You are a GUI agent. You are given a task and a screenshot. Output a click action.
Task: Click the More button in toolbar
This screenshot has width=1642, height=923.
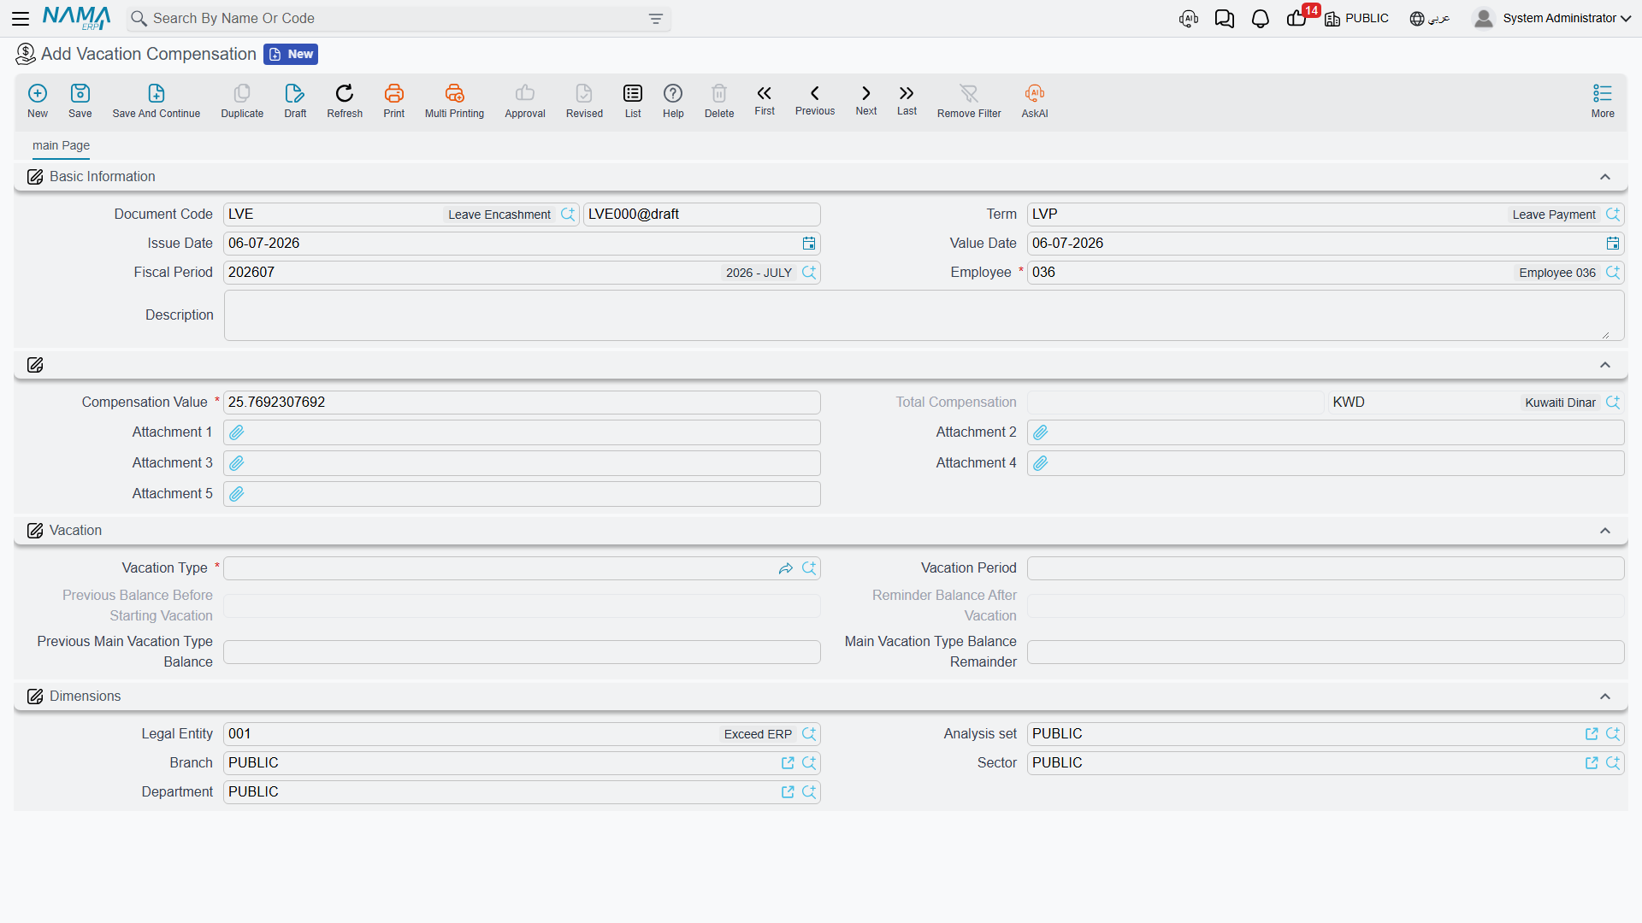[1603, 101]
